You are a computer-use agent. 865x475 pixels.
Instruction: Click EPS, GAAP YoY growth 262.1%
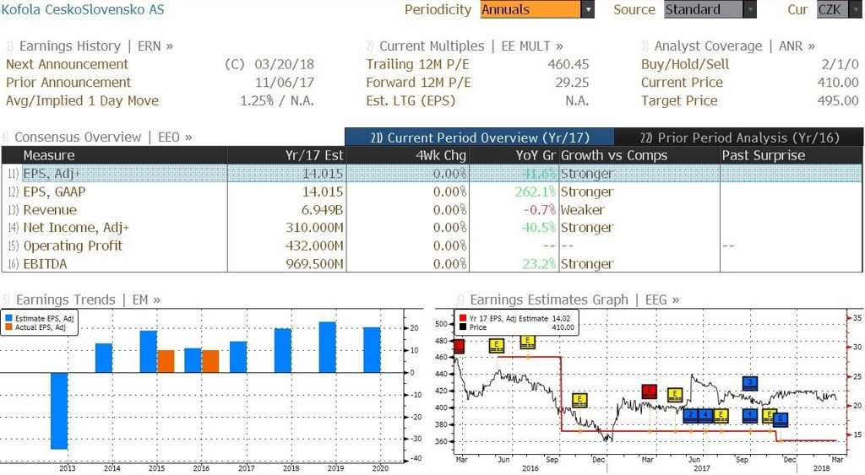click(535, 192)
